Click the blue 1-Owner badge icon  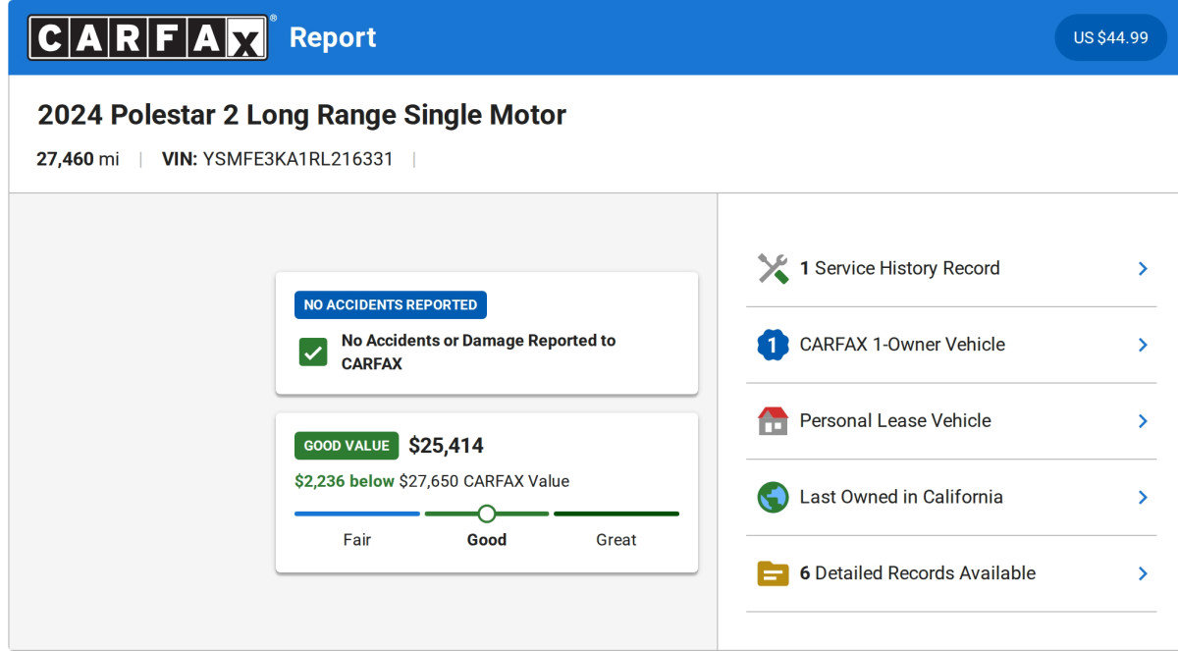(773, 345)
